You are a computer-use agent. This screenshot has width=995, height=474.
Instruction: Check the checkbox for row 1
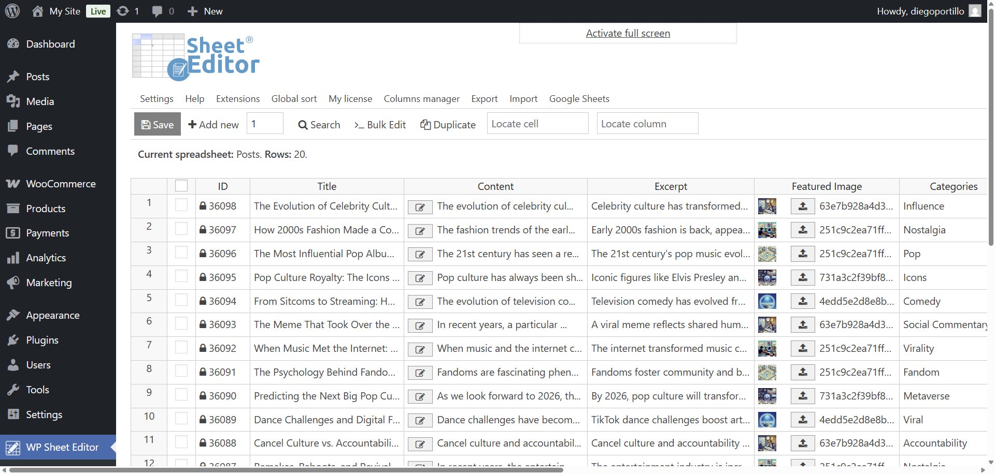(181, 205)
